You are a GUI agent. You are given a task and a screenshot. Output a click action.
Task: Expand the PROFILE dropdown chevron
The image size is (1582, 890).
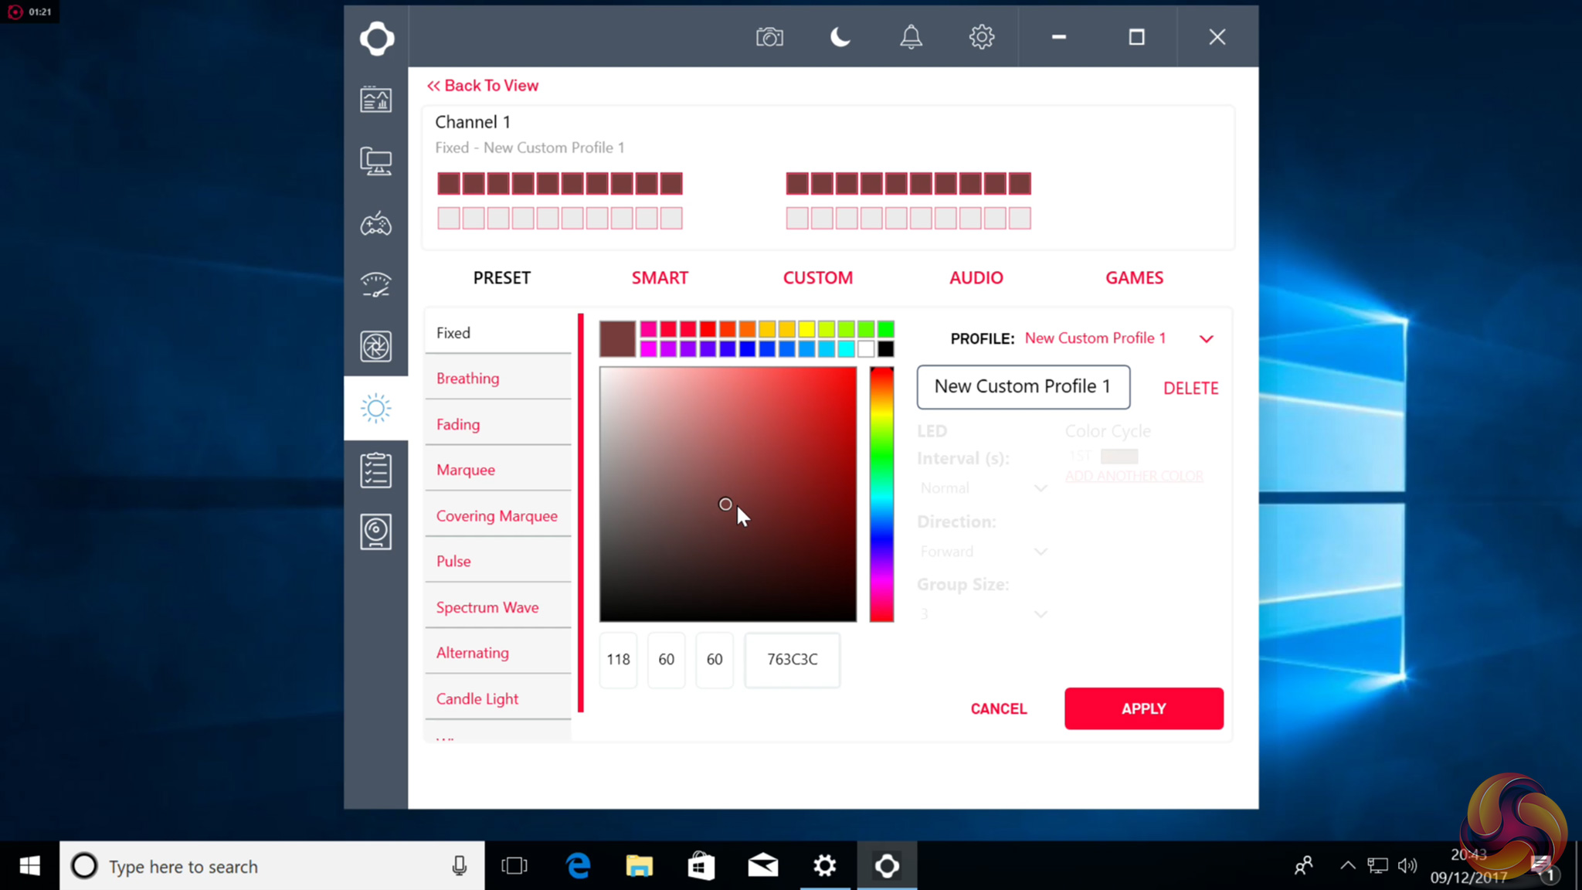(1206, 339)
